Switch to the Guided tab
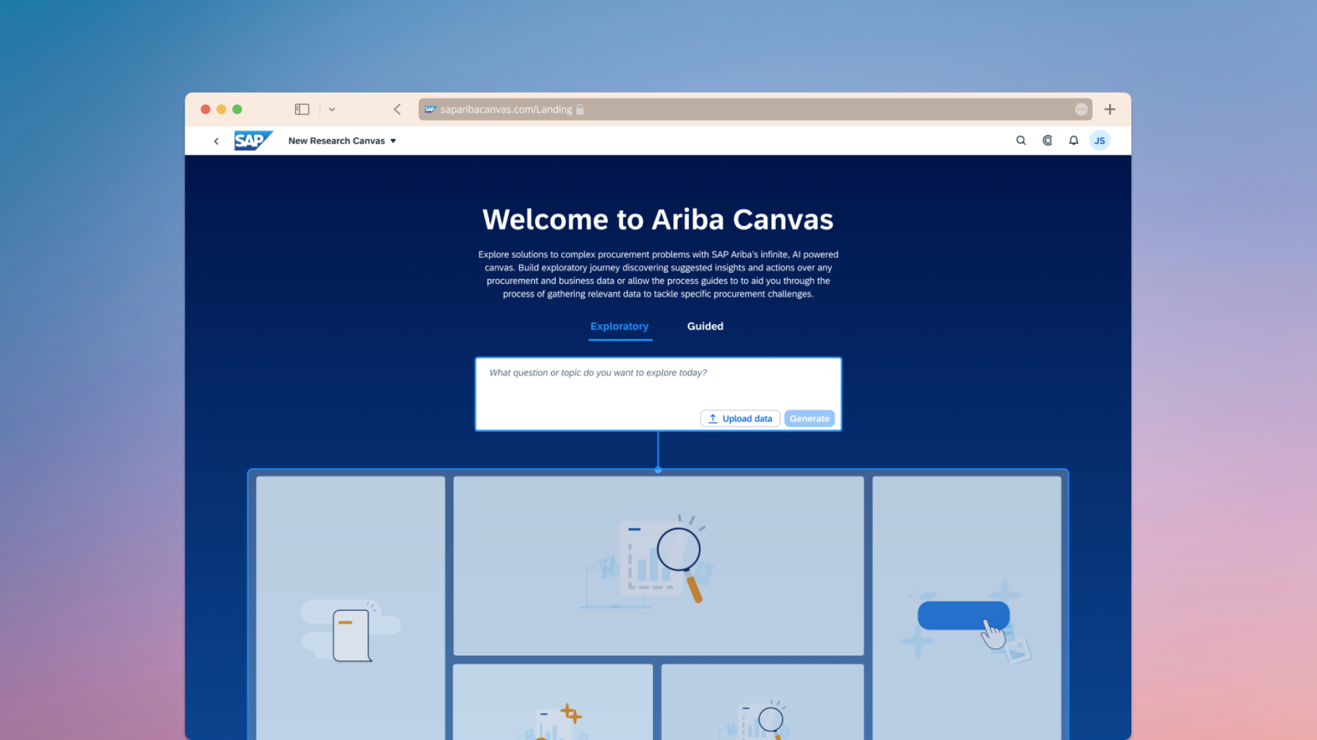The width and height of the screenshot is (1317, 740). (705, 326)
